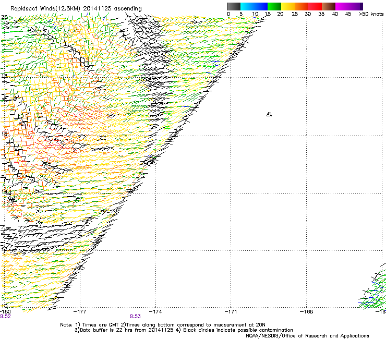The width and height of the screenshot is (386, 339).
Task: Click the yellow 20-25 knots legend color
Action: click(288, 6)
